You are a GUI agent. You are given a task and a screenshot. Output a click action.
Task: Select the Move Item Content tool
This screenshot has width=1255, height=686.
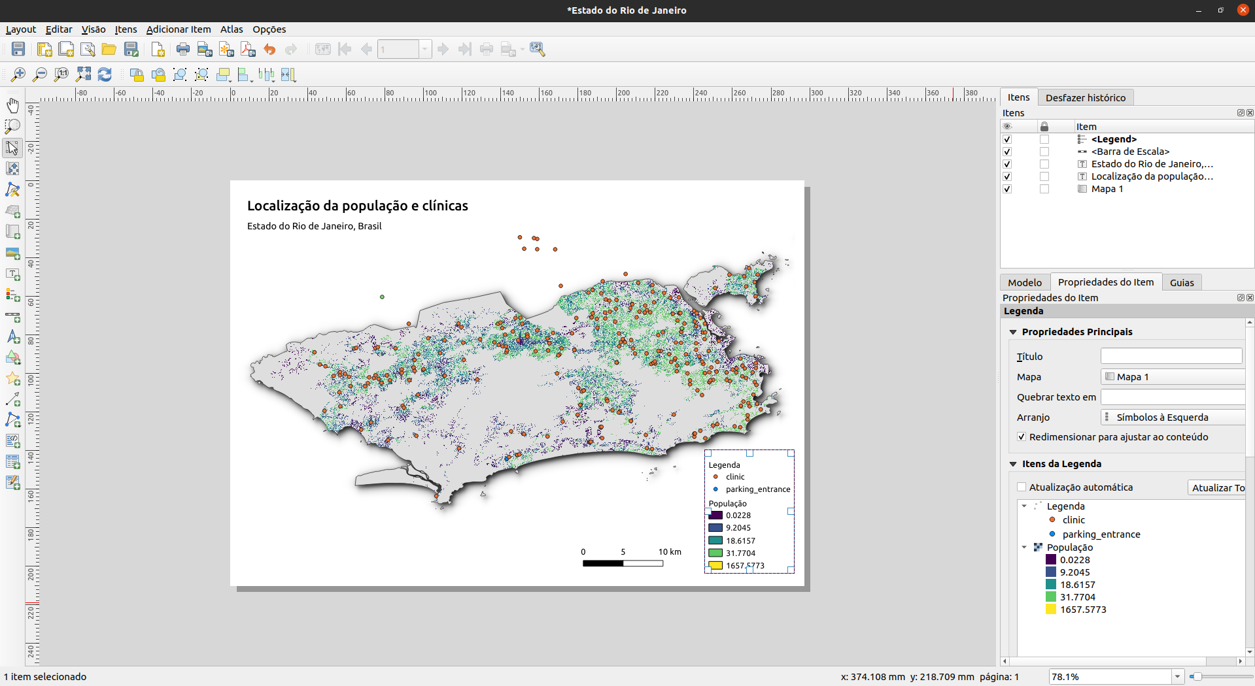(x=12, y=169)
